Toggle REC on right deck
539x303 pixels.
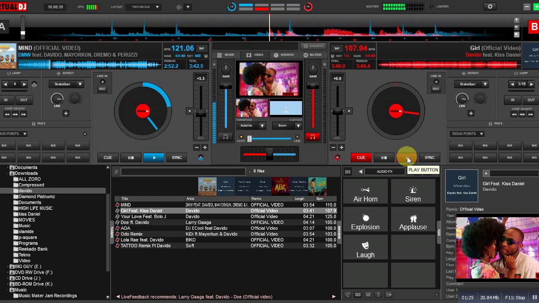tap(436, 89)
